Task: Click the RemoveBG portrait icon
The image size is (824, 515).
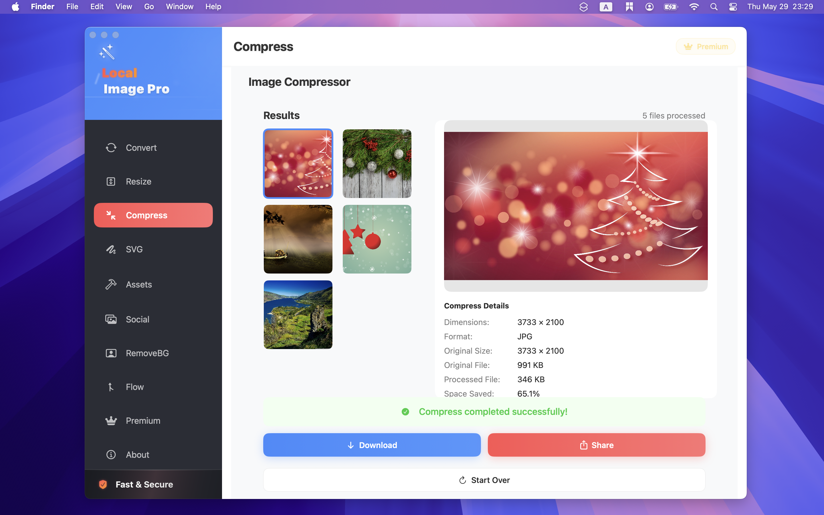Action: pyautogui.click(x=111, y=353)
